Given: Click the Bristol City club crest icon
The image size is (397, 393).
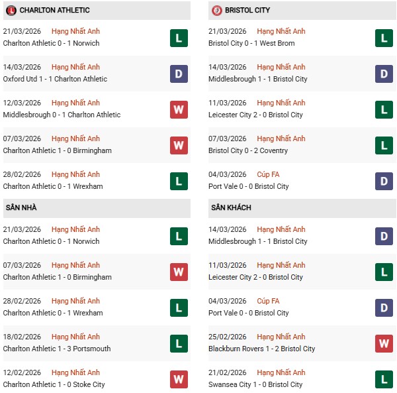Looking at the screenshot, I should (x=217, y=11).
